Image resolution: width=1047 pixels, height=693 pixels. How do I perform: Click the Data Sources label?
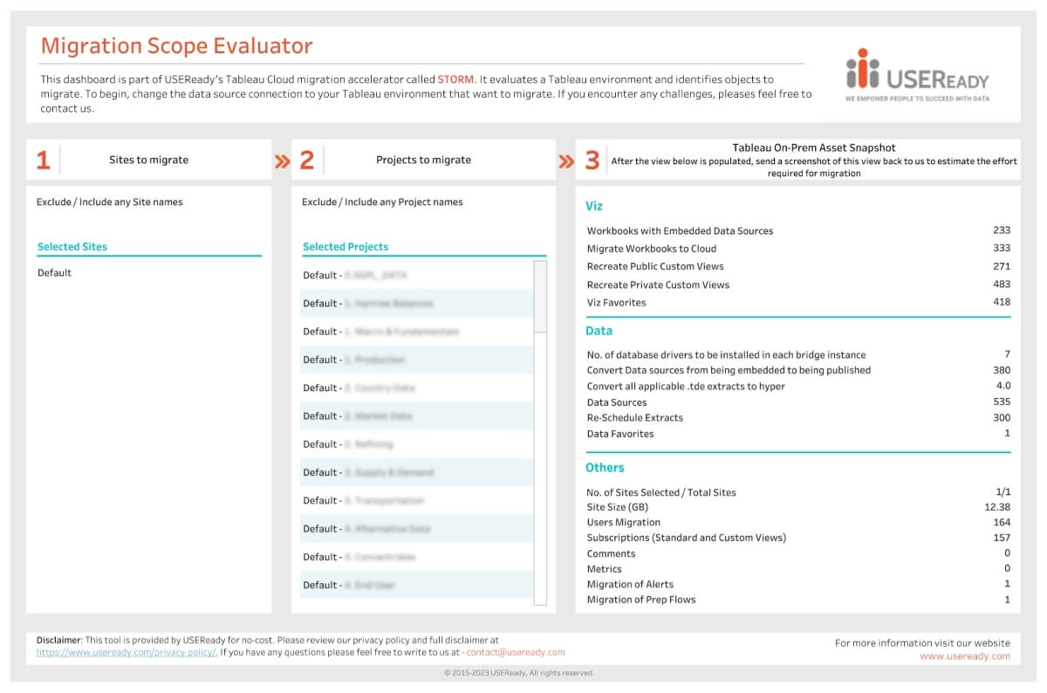point(617,402)
